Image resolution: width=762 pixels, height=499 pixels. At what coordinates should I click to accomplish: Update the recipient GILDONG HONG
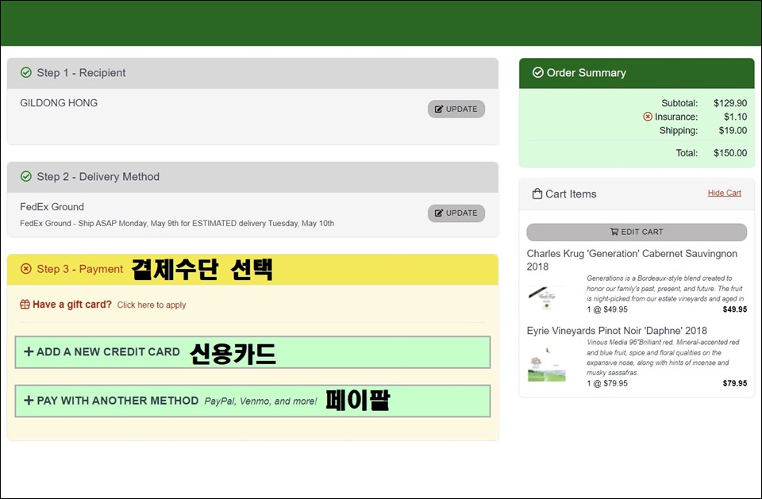click(x=456, y=109)
